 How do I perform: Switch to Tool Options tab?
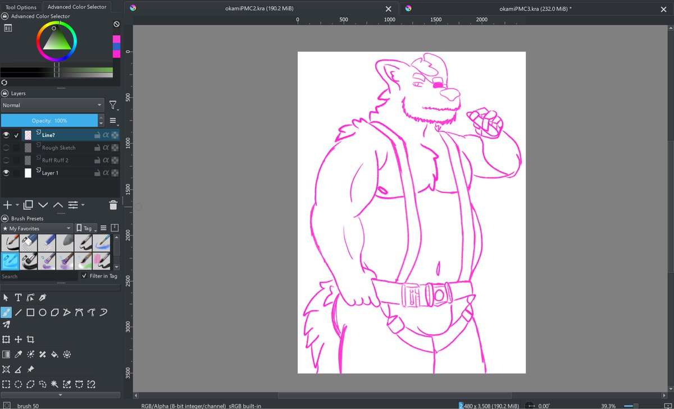[x=21, y=7]
